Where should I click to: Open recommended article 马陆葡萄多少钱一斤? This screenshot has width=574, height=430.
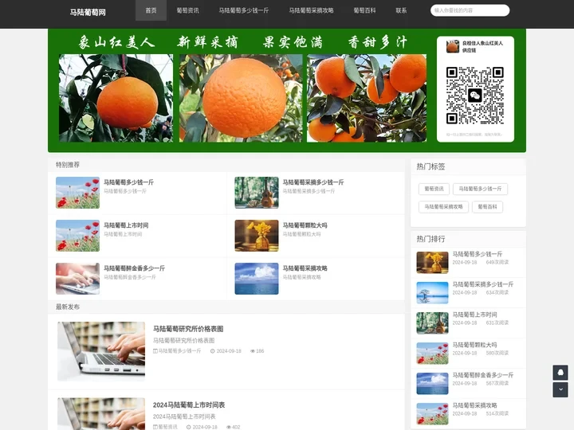[128, 182]
